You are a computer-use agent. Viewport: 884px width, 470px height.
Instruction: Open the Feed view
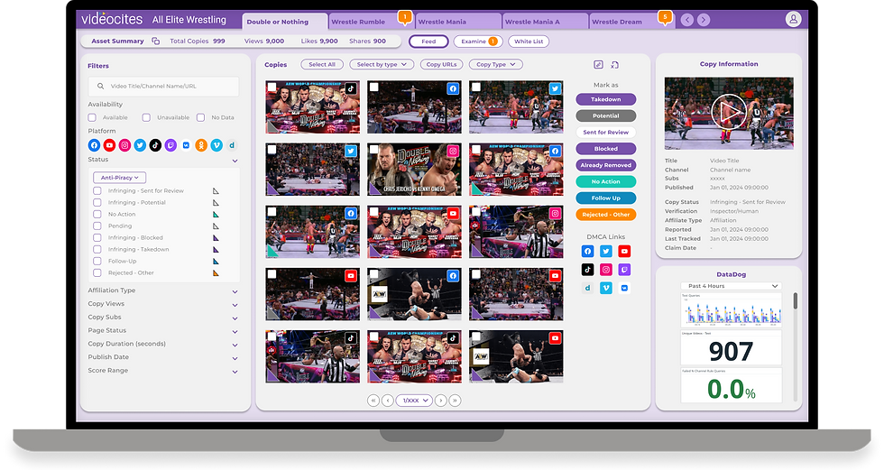click(x=428, y=41)
